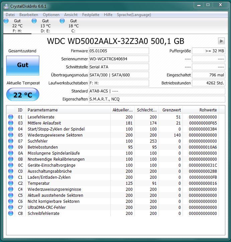Screen dimensions: 231x242
Task: Click status orb of UltraDMA-CRC-Fehler row
Action: click(11, 207)
